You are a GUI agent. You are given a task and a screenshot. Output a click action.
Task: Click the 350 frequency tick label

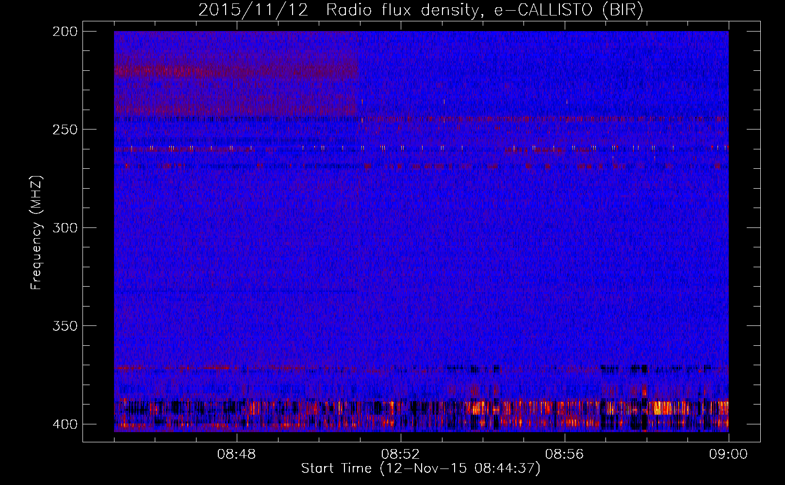[65, 326]
